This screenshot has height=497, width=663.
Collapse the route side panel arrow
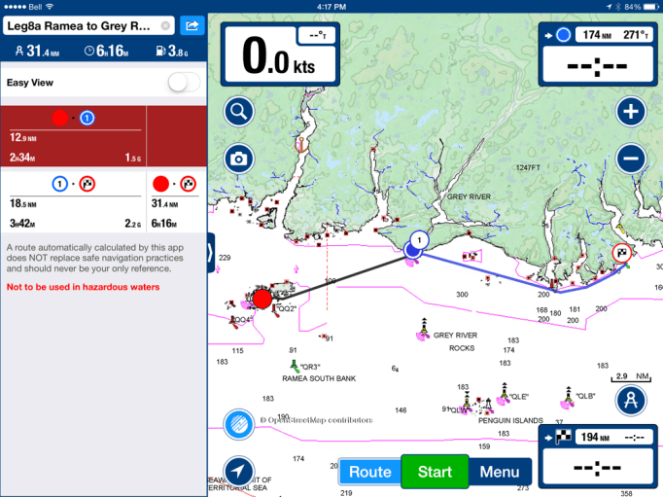click(211, 253)
